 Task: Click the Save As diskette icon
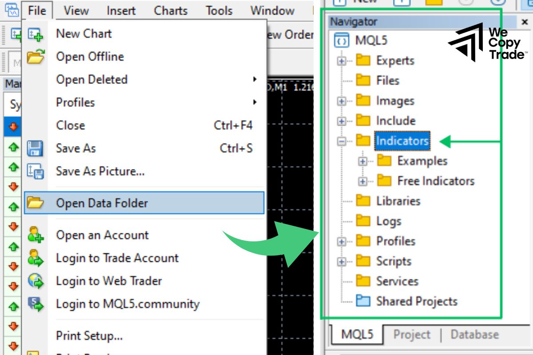point(35,148)
